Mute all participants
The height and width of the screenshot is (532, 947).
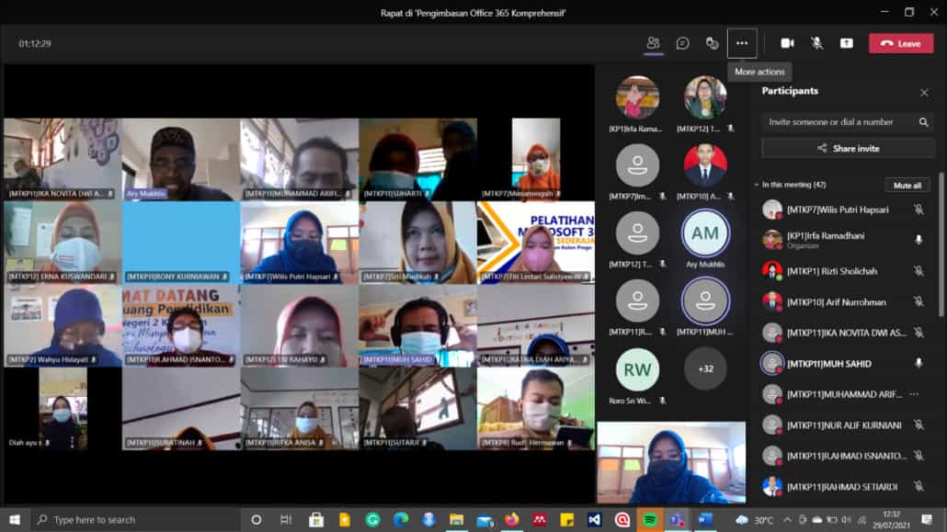point(907,186)
